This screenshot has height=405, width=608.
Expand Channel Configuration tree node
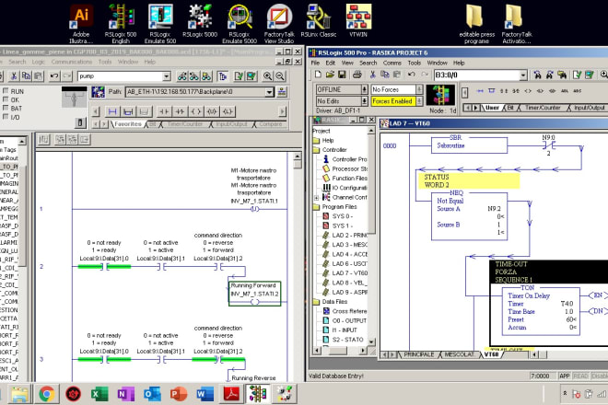[317, 198]
